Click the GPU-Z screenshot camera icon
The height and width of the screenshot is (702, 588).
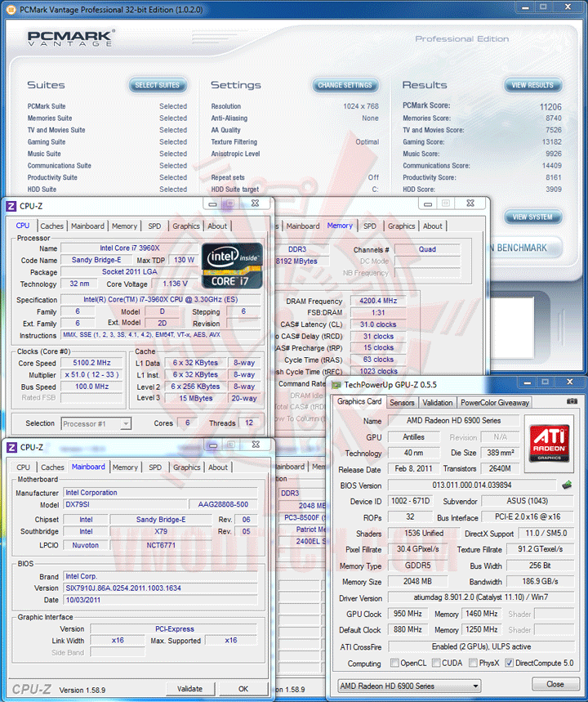[572, 401]
